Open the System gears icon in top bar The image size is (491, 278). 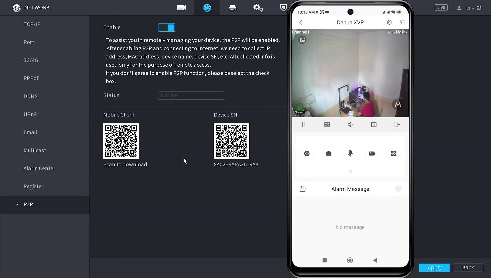tap(258, 8)
